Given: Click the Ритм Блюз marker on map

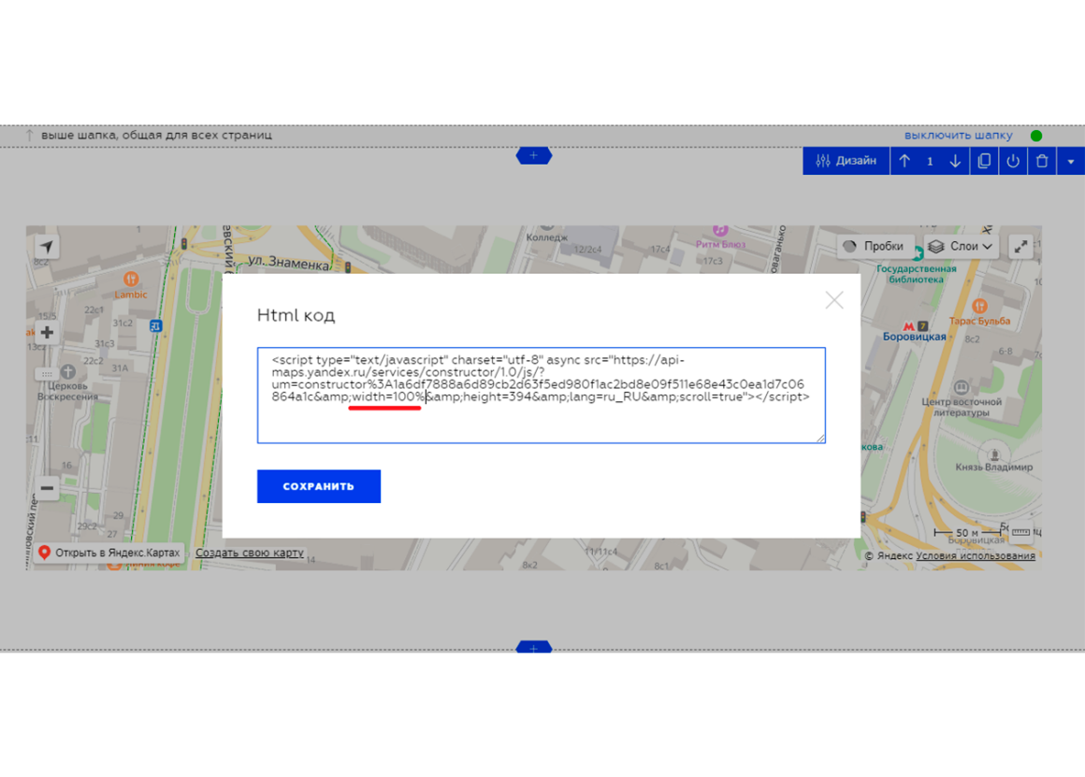Looking at the screenshot, I should (720, 230).
